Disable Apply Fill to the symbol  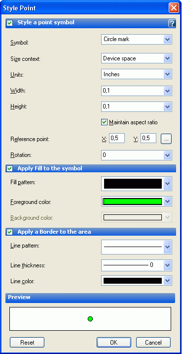pos(10,169)
